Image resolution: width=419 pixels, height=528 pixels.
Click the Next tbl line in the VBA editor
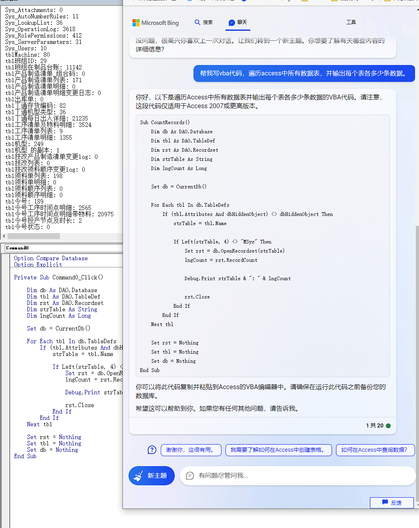pyautogui.click(x=40, y=424)
